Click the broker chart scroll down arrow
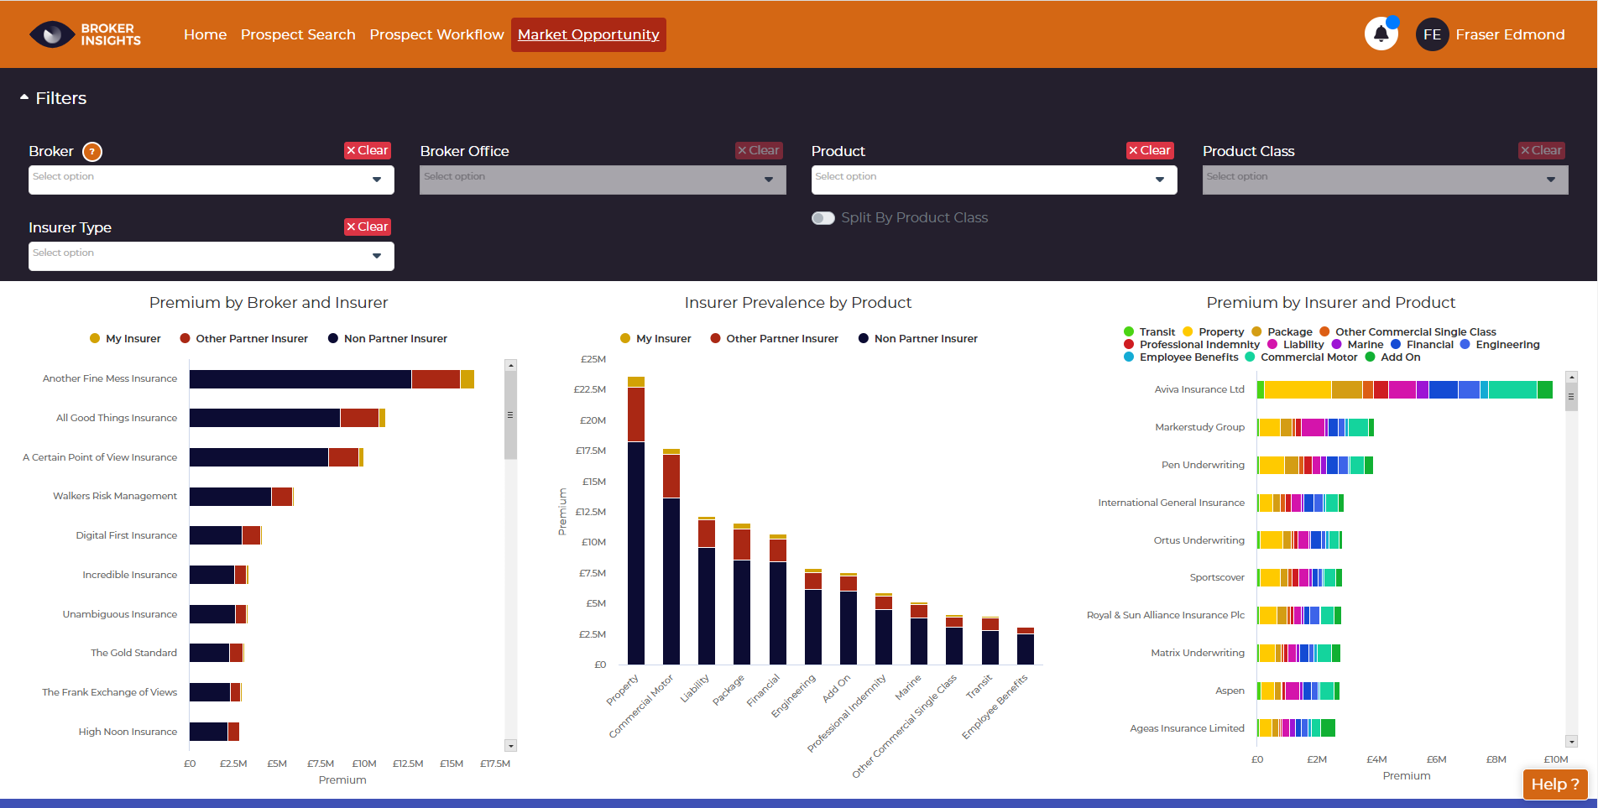Viewport: 1598px width, 808px height. click(x=510, y=746)
